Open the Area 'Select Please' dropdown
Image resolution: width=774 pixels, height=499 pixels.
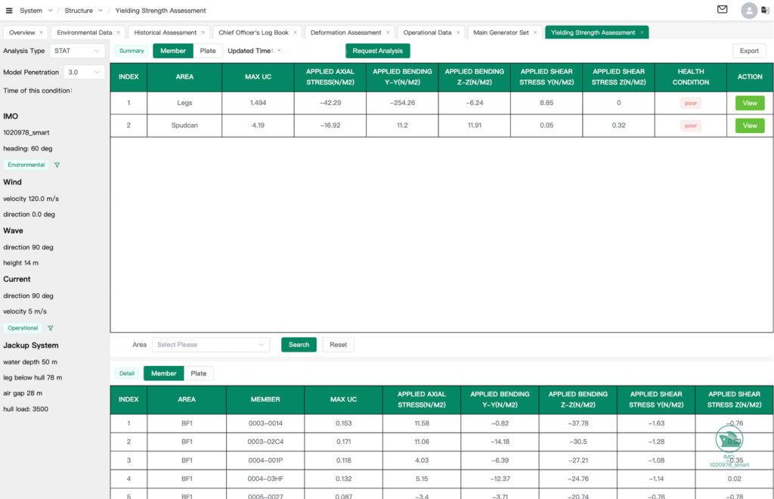(211, 345)
